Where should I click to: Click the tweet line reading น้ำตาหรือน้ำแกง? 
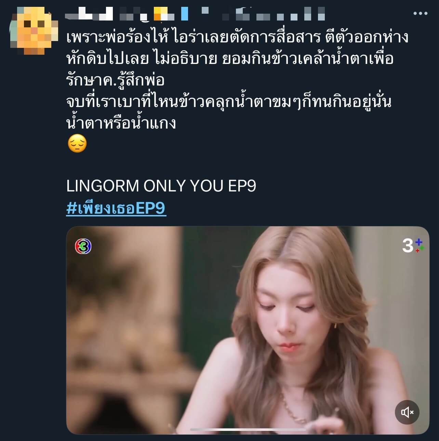[x=121, y=122]
